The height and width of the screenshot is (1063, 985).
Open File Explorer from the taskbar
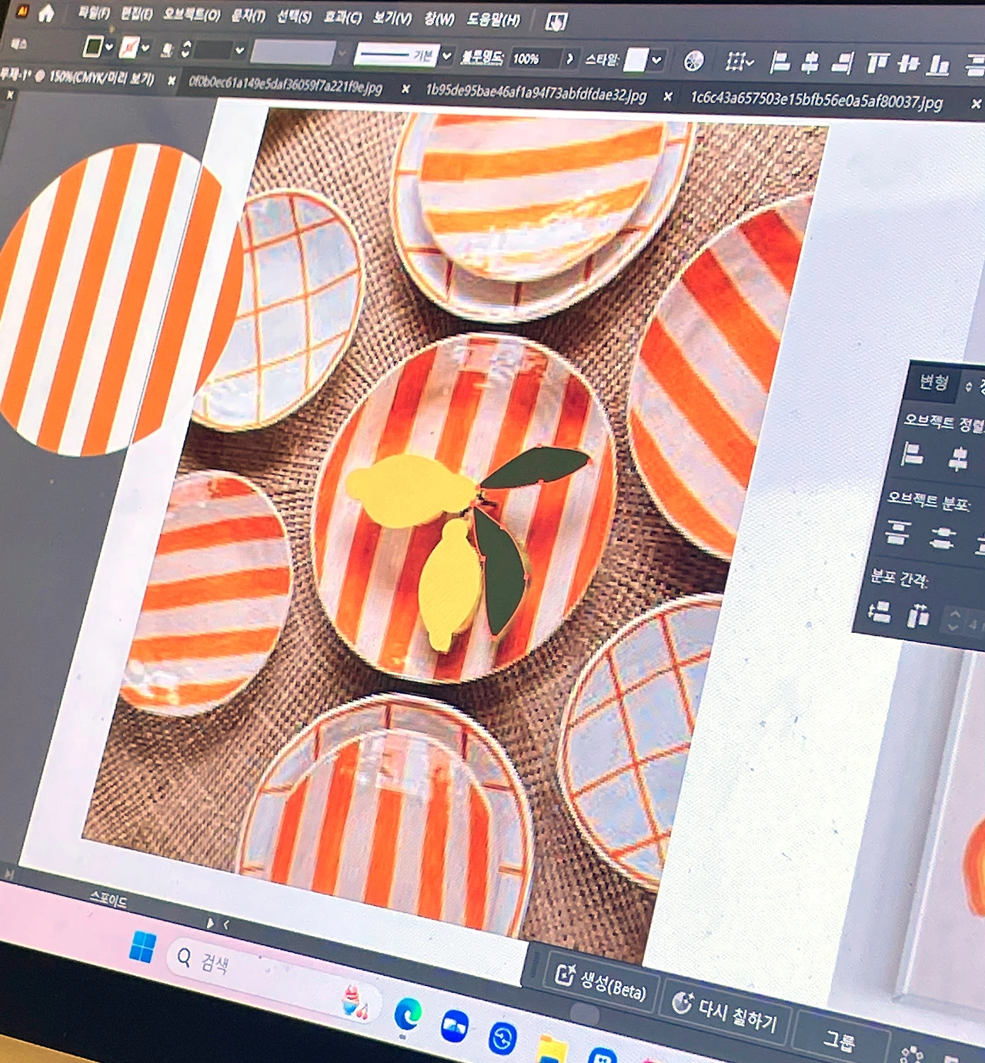tap(552, 1049)
